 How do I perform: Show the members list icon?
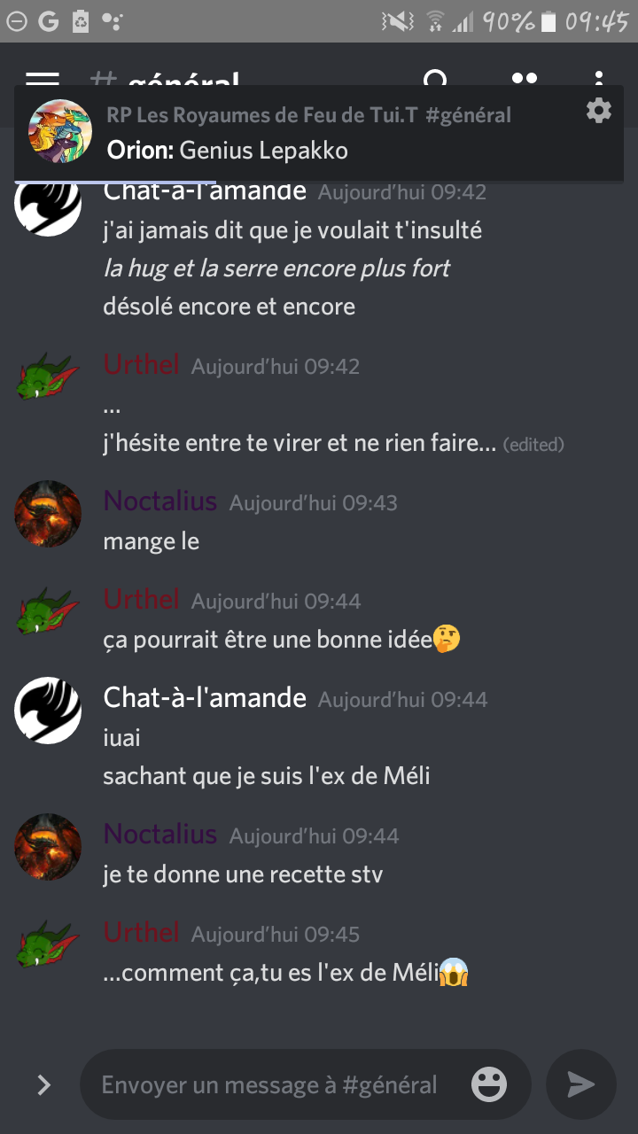pyautogui.click(x=525, y=79)
